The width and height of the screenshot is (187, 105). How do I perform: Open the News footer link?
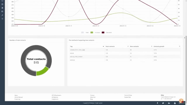(x=16, y=95)
